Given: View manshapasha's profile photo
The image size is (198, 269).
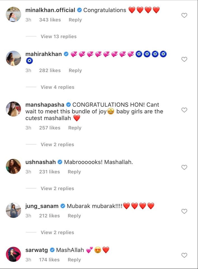Looking at the screenshot, I should click(x=13, y=109).
